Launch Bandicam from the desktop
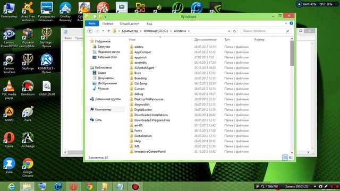 [x=28, y=88]
